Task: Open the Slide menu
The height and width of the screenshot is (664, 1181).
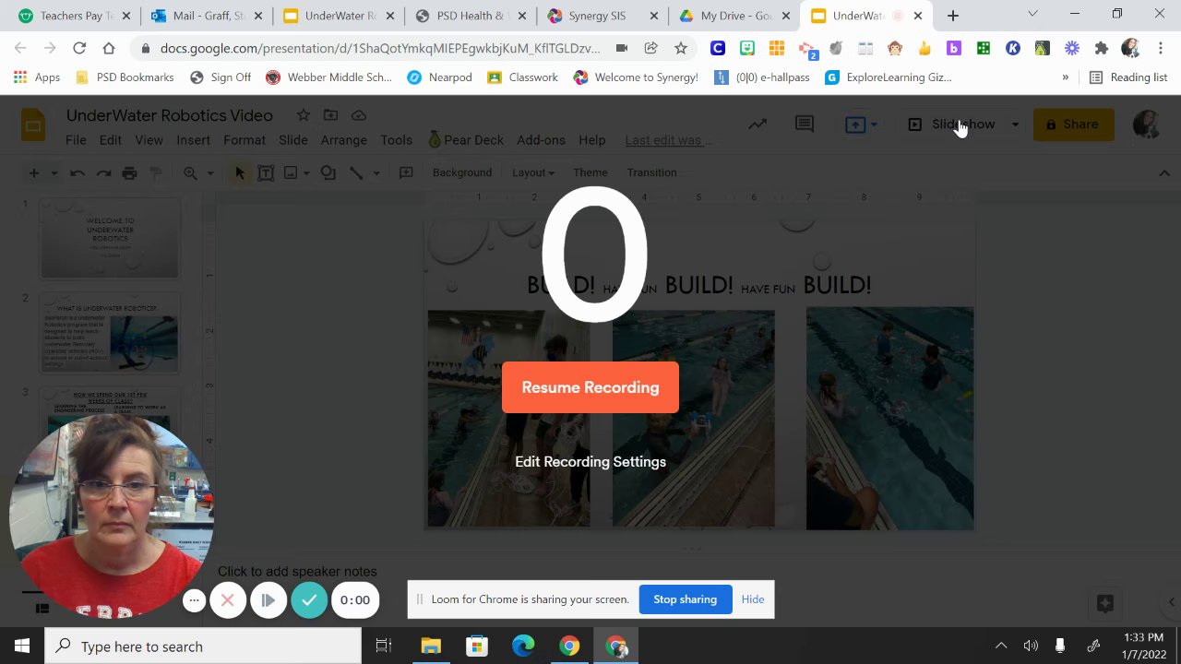Action: [x=293, y=140]
